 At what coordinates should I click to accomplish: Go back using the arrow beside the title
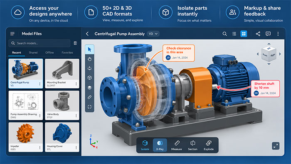87,34
